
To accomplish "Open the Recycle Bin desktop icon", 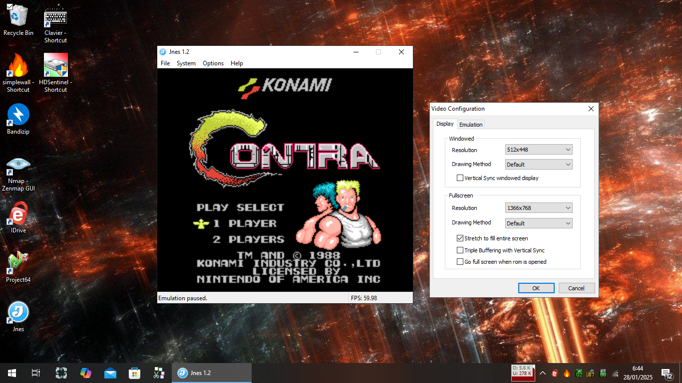I will (18, 20).
